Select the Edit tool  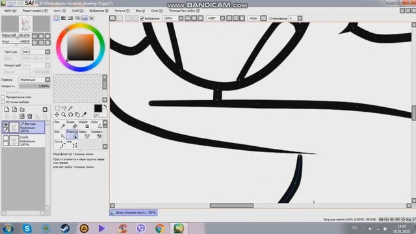(x=60, y=135)
